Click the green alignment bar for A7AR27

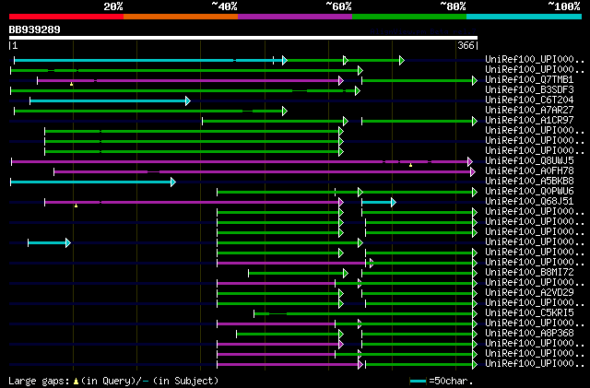(148, 111)
